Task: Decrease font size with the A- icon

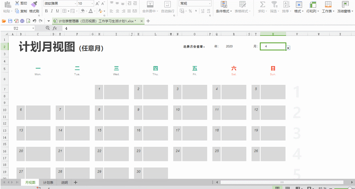Action: tap(103, 4)
